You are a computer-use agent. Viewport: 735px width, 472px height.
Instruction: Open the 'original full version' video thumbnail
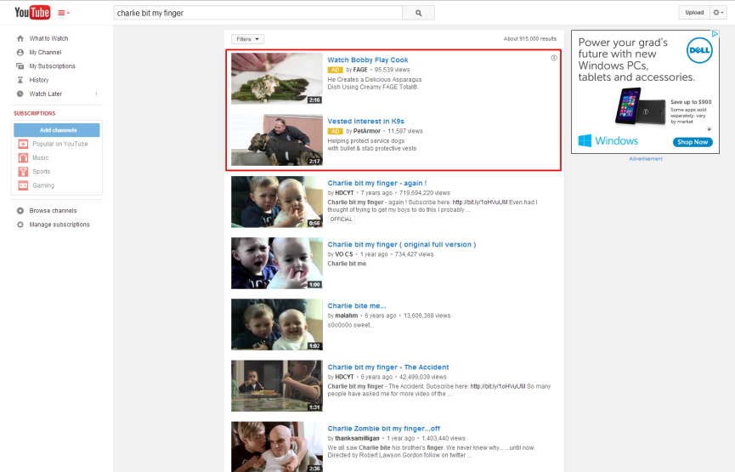(x=276, y=263)
